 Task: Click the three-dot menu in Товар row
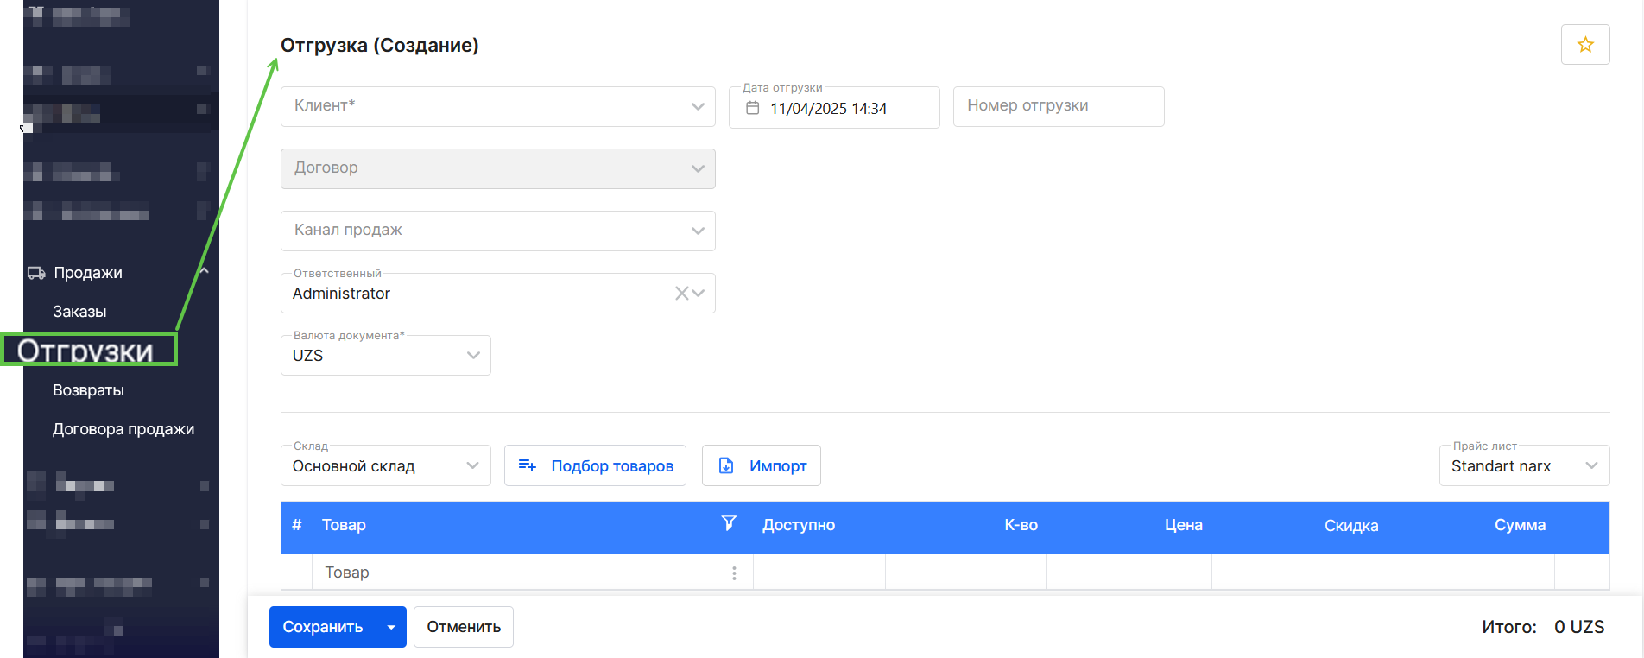tap(734, 573)
